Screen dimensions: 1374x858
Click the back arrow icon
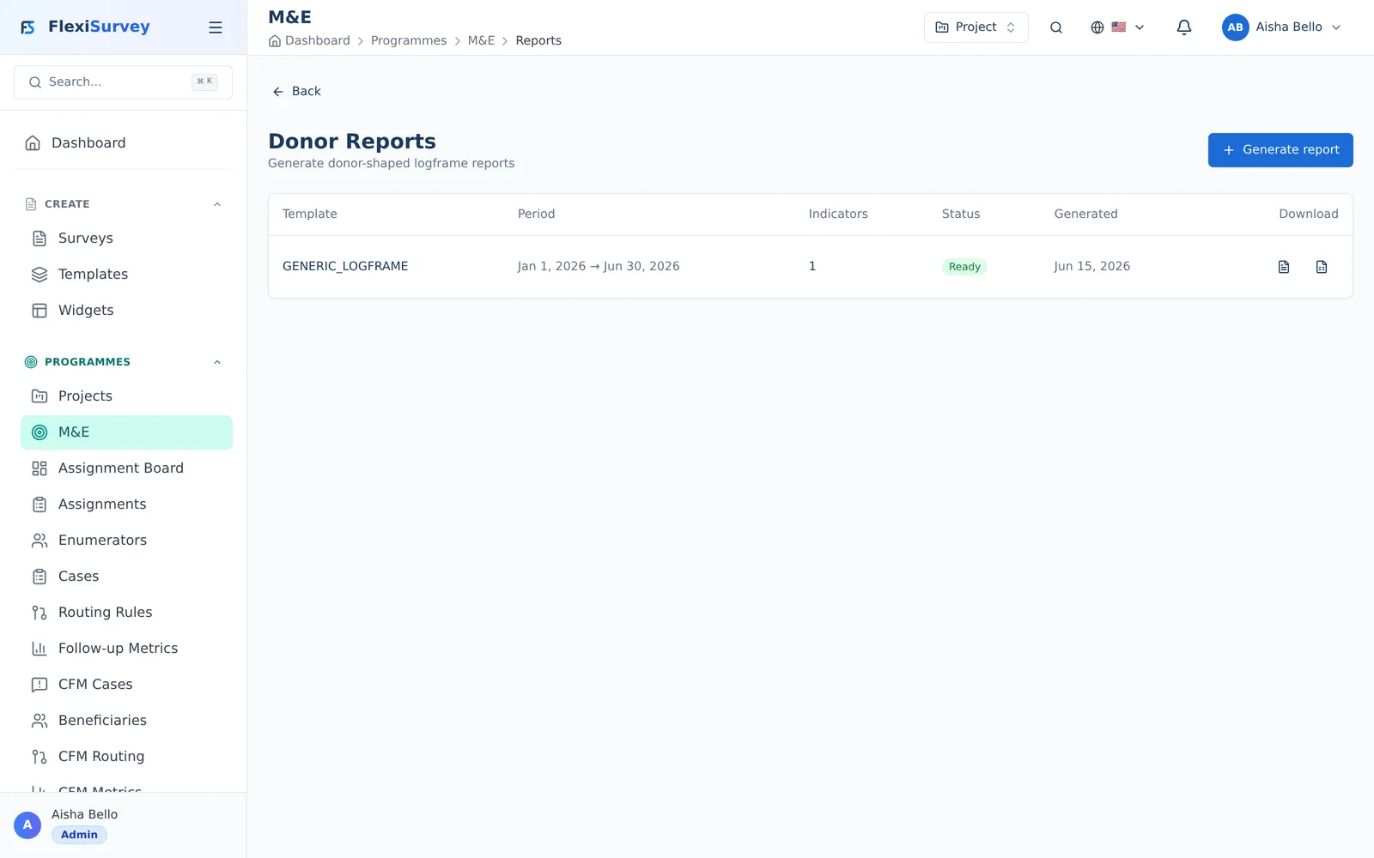[x=278, y=92]
